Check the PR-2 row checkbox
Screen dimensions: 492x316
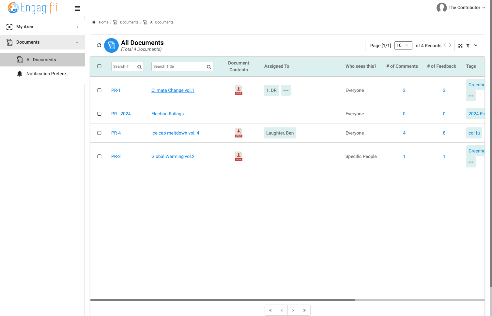[100, 156]
